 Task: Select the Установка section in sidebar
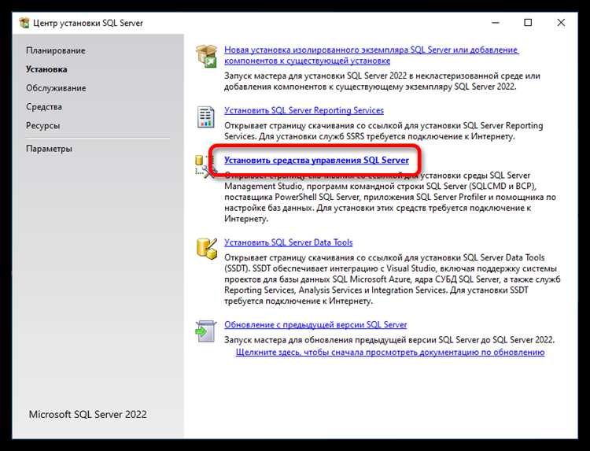(46, 69)
